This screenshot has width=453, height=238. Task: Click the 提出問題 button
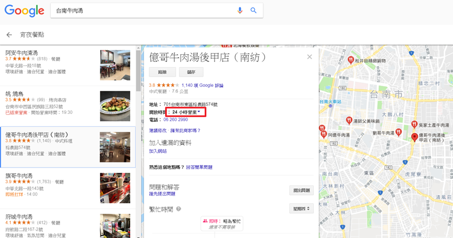pyautogui.click(x=301, y=190)
